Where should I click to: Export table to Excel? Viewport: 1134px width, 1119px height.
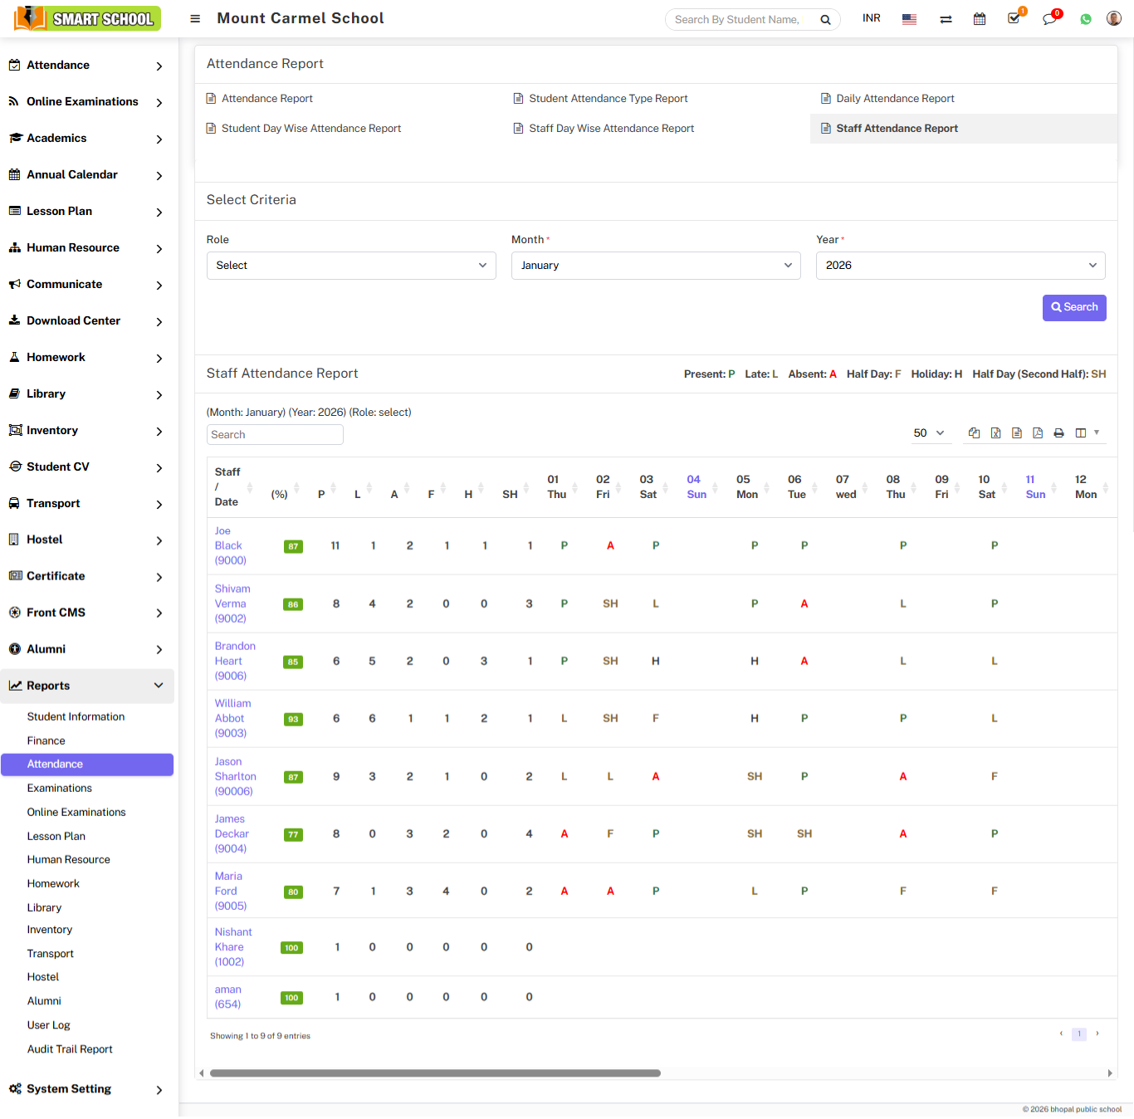point(995,432)
